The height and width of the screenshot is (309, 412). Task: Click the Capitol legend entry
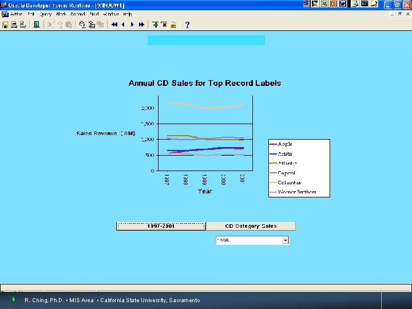[282, 173]
